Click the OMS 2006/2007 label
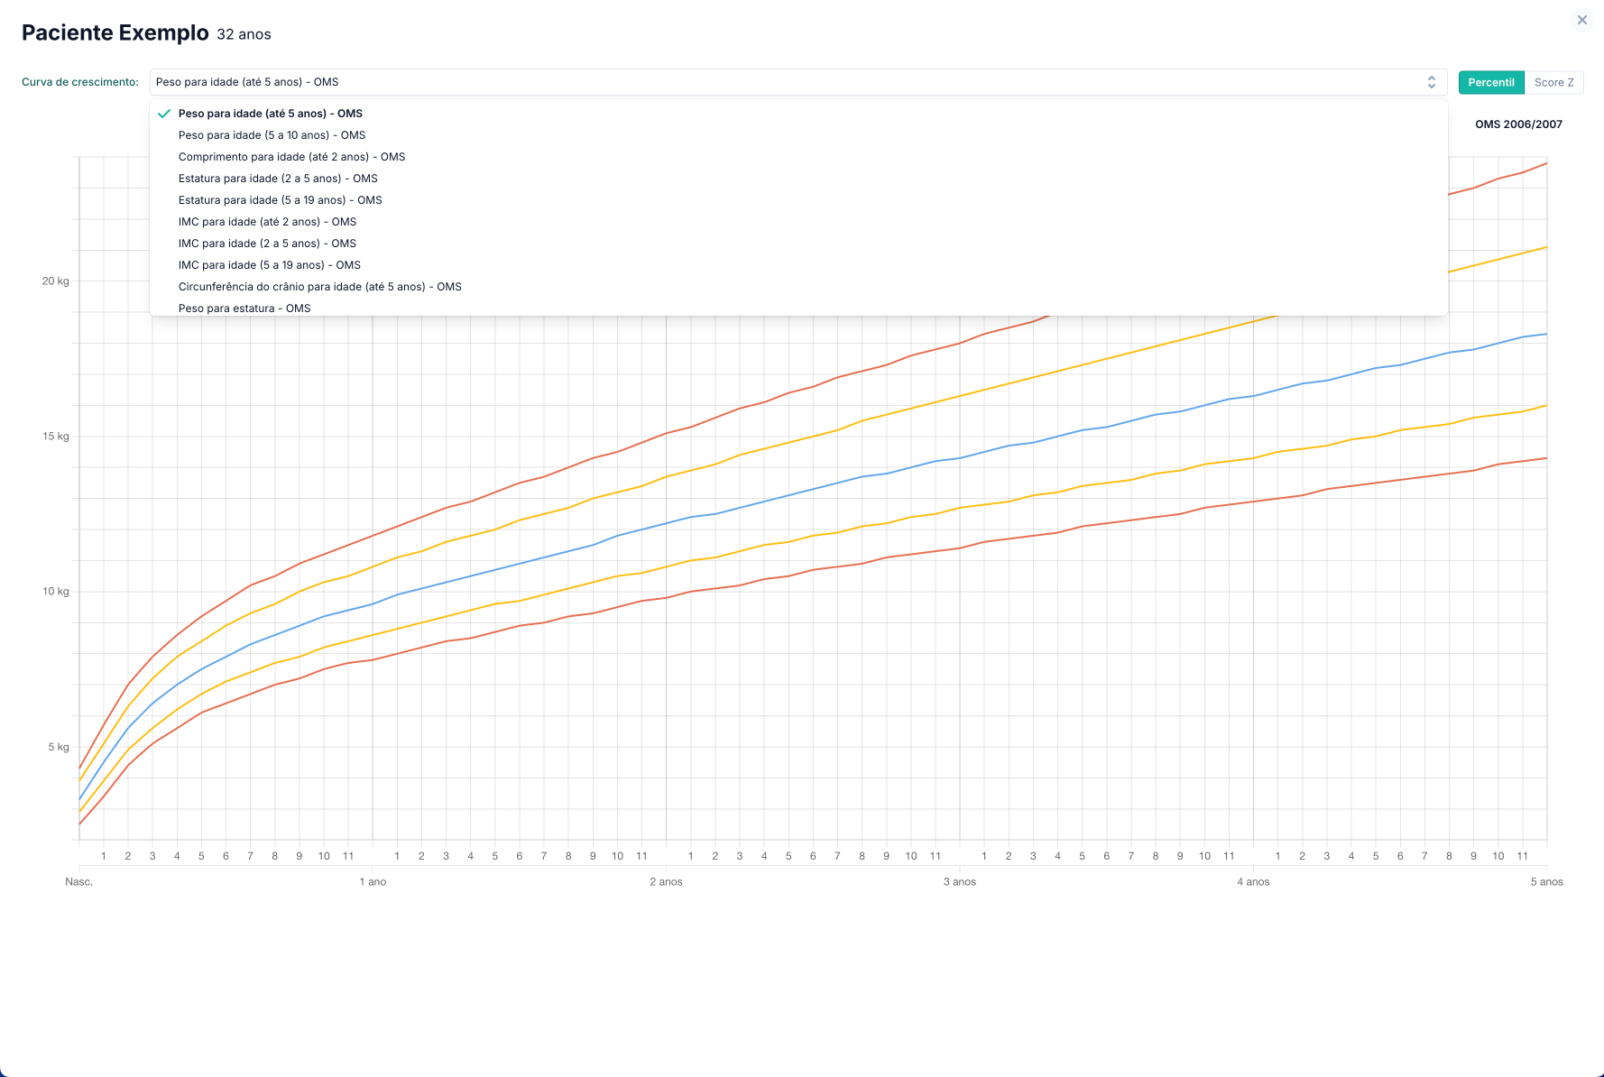The height and width of the screenshot is (1077, 1604). pos(1518,124)
